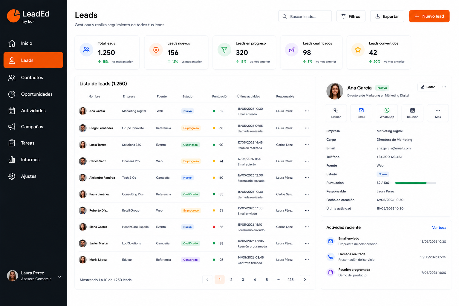The width and height of the screenshot is (459, 306).
Task: Open more options for Carlos Sanz row
Action: pos(307,161)
